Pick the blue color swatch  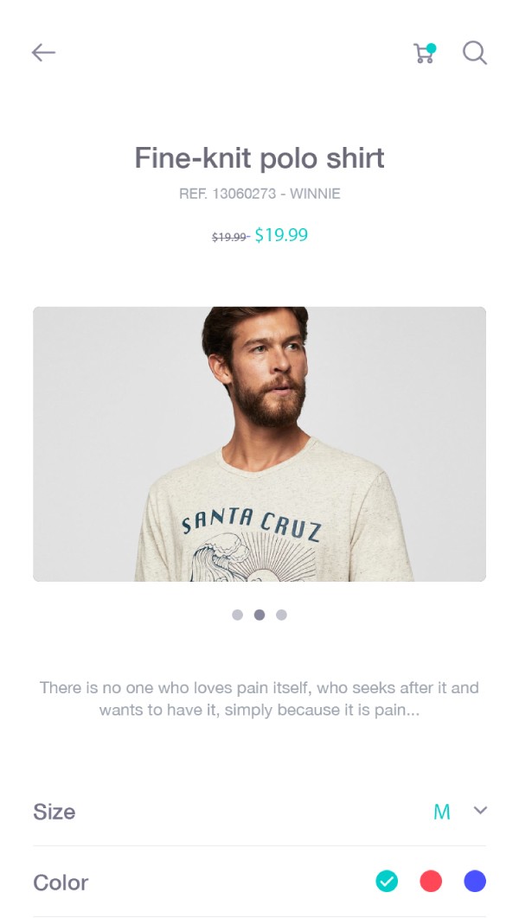pyautogui.click(x=475, y=881)
